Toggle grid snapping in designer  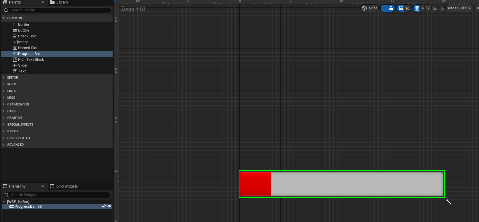coord(417,8)
